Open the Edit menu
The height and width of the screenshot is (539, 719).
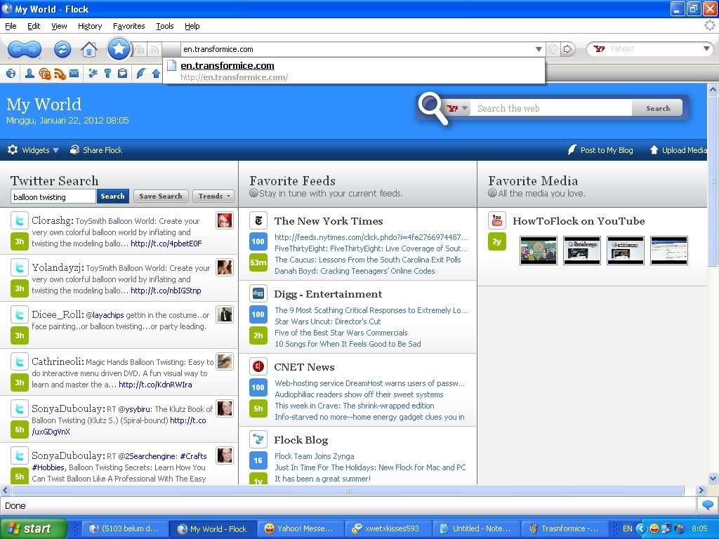(x=34, y=26)
